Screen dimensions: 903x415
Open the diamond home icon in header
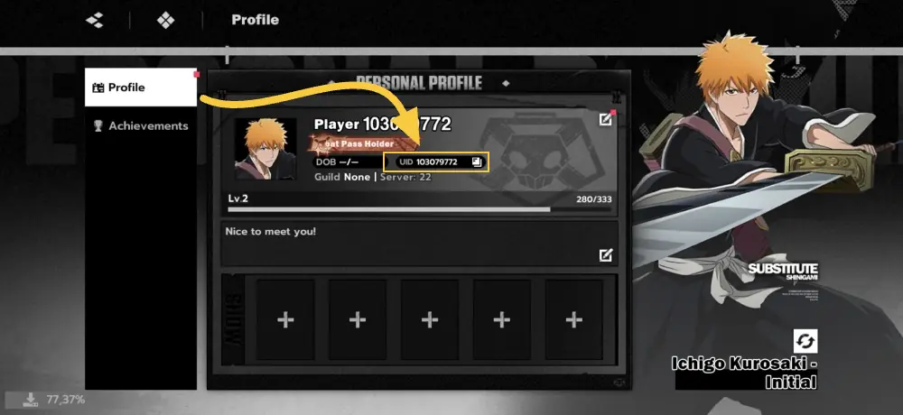point(166,20)
